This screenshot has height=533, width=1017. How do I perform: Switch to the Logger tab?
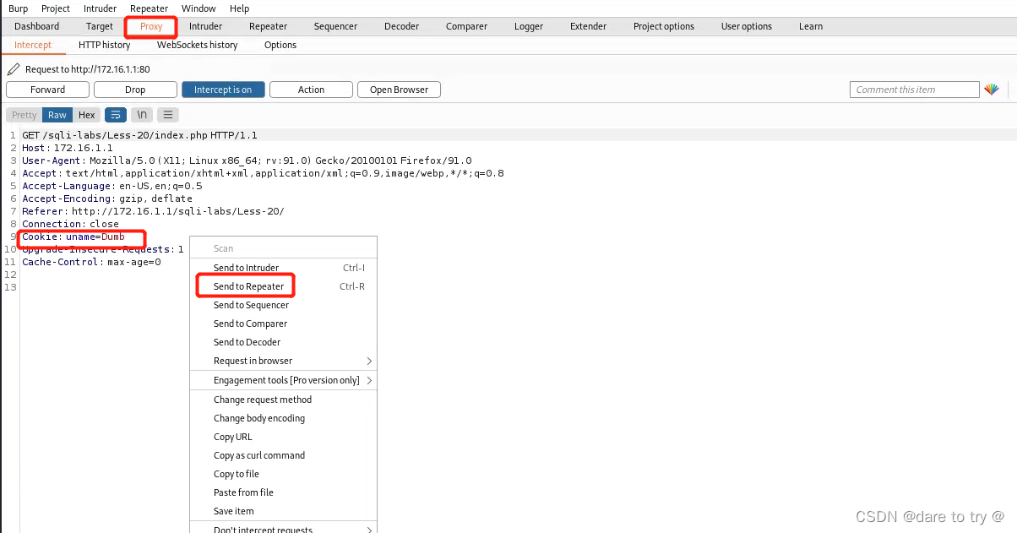[x=528, y=26]
